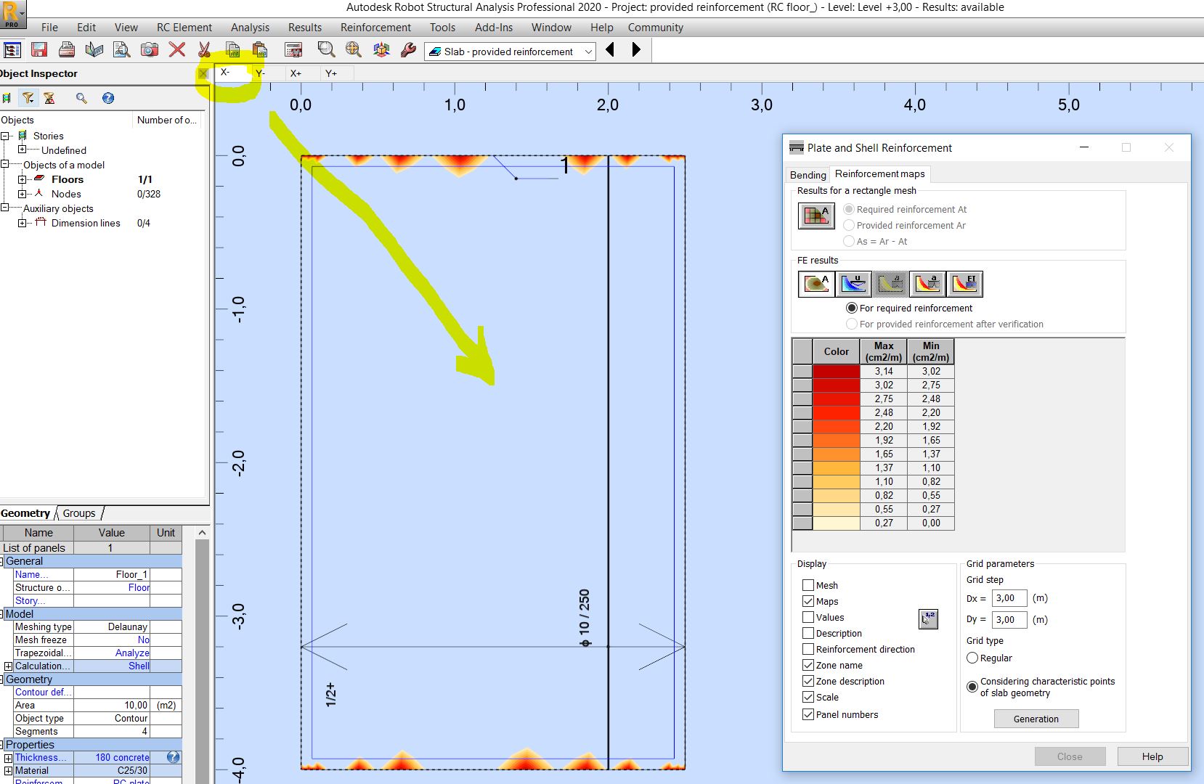Select the darkest red color swatch in legend
Image resolution: width=1204 pixels, height=784 pixels.
pos(835,371)
